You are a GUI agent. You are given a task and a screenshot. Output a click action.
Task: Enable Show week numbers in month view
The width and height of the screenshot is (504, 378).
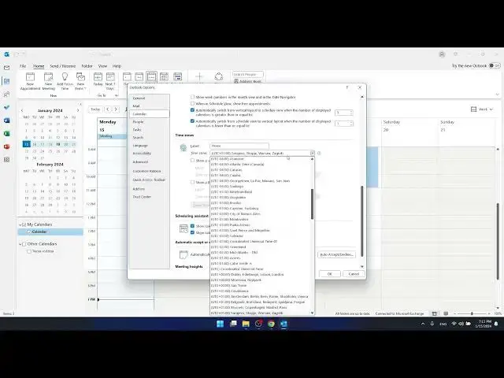pyautogui.click(x=192, y=97)
